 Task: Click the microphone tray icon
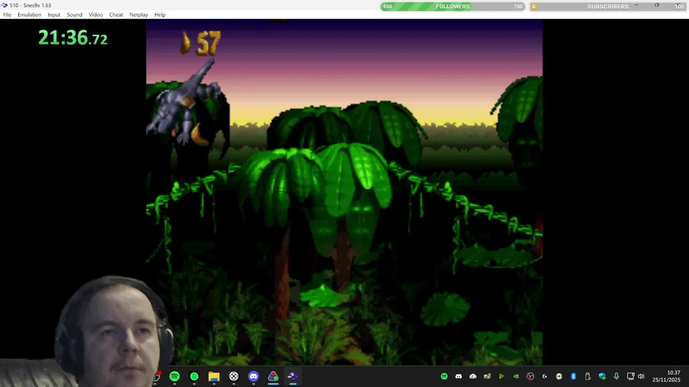pos(616,376)
